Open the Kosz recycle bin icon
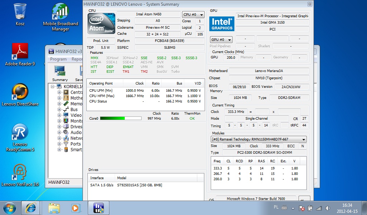This screenshot has height=215, width=367. pos(20,12)
